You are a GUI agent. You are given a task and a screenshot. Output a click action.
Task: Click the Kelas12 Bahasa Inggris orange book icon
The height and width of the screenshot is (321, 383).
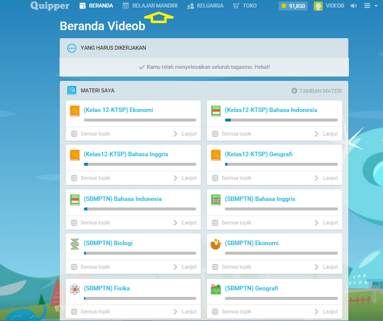(75, 155)
